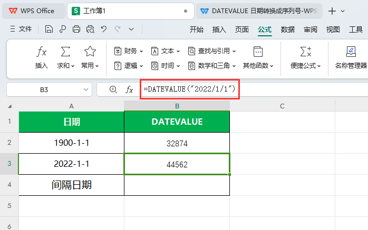Select the 公式 ribbon tab
The image size is (368, 230).
265,29
